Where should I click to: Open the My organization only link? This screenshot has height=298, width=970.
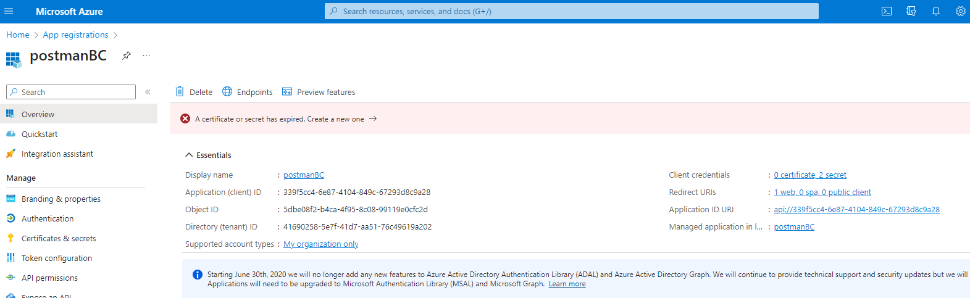point(321,244)
